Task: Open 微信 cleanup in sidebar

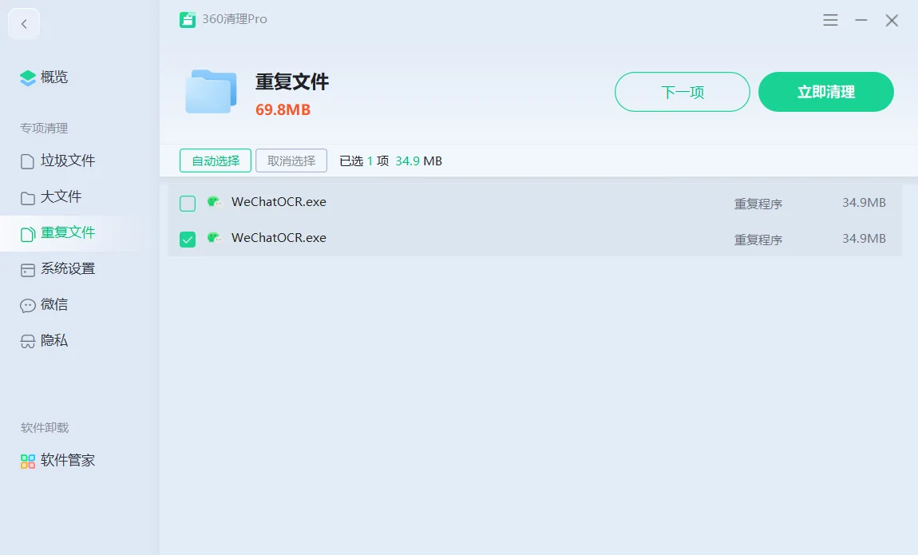Action: click(44, 305)
